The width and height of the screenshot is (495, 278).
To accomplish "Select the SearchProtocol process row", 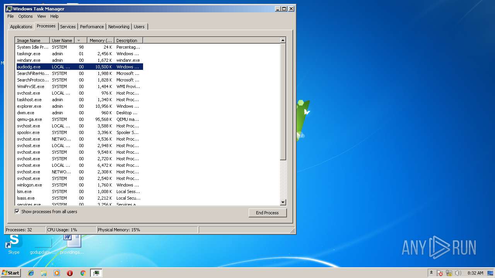I will pyautogui.click(x=79, y=80).
